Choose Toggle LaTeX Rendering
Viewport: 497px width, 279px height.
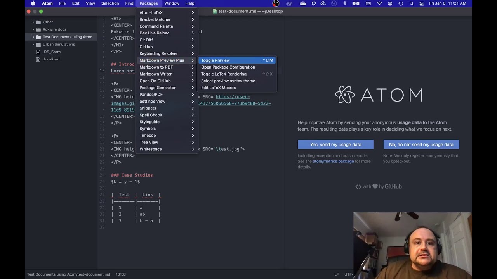237,74
